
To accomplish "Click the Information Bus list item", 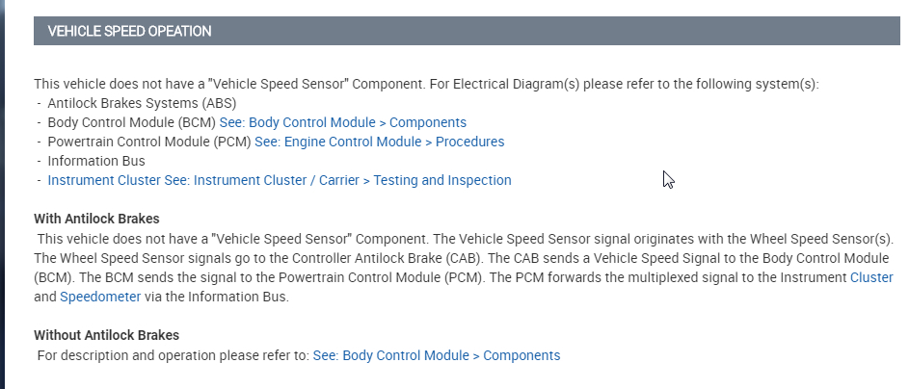I will click(x=96, y=161).
